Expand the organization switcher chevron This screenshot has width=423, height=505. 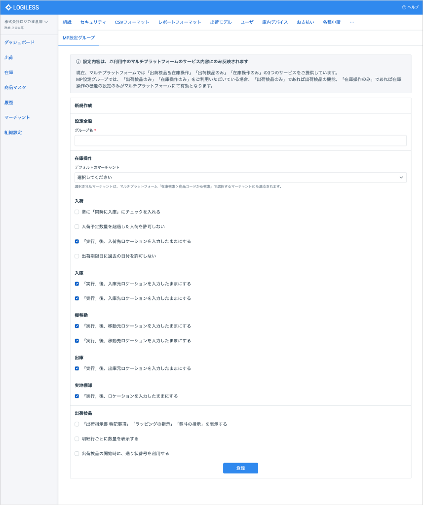coord(46,22)
